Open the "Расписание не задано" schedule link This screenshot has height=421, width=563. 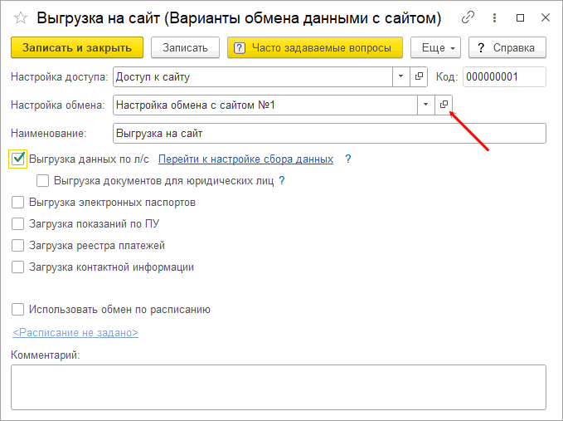(x=75, y=333)
